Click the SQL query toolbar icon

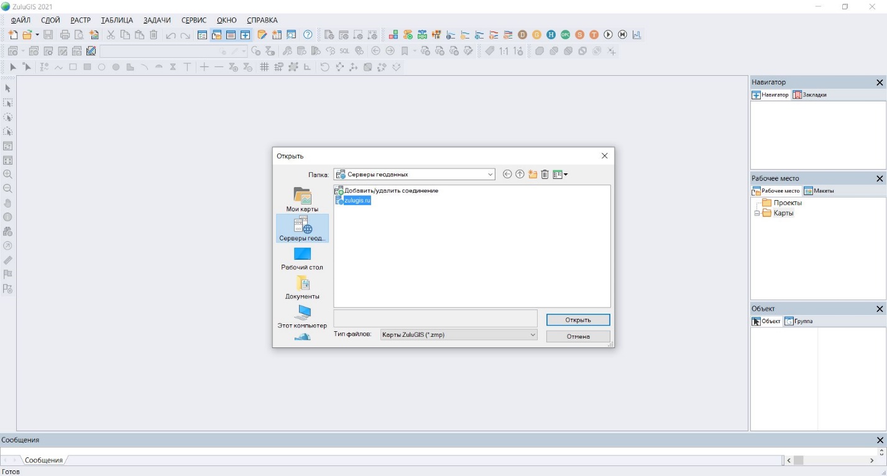pos(344,51)
